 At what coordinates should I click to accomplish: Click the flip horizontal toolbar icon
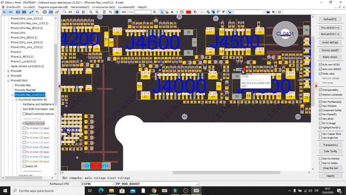coord(70,12)
